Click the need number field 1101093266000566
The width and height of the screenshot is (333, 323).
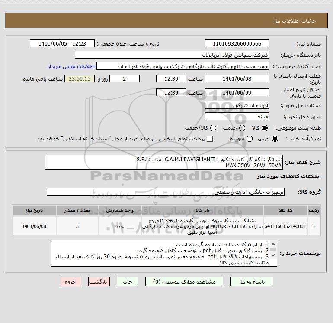(x=237, y=44)
